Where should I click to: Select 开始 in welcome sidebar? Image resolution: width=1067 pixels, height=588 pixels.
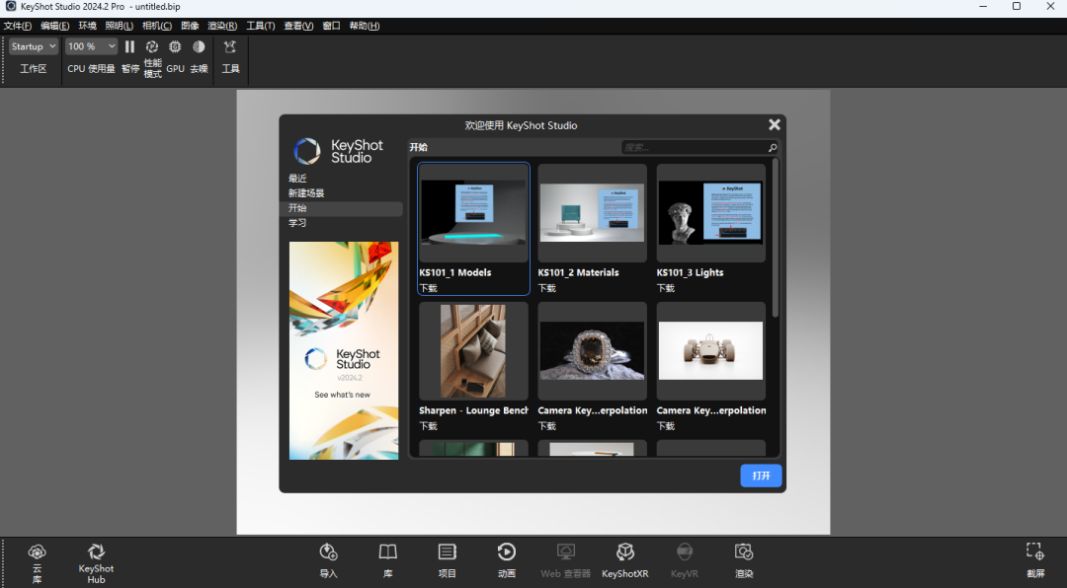[342, 209]
